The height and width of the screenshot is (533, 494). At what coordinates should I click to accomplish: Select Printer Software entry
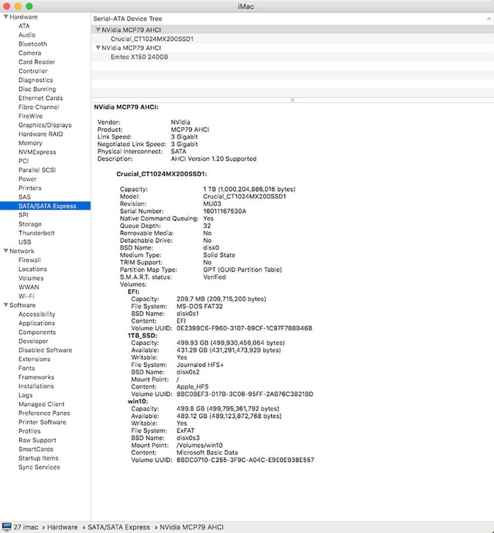pos(42,422)
